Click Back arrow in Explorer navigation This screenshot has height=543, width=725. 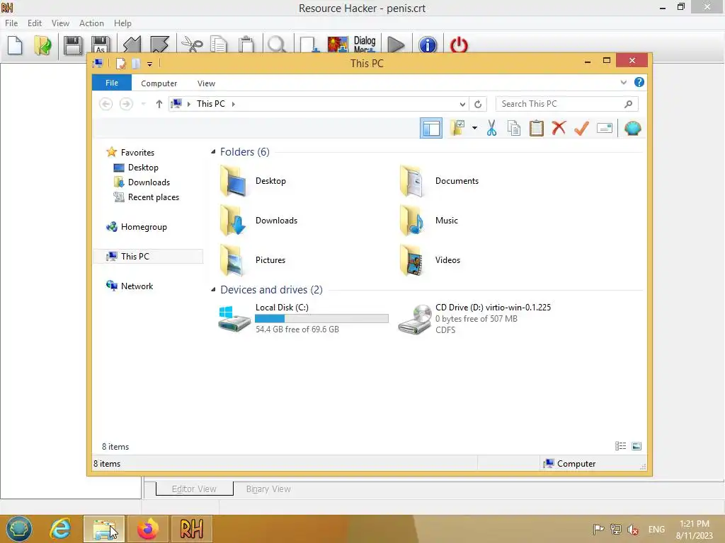(x=106, y=104)
